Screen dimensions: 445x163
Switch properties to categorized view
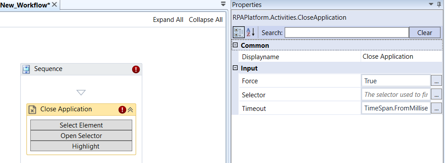239,32
